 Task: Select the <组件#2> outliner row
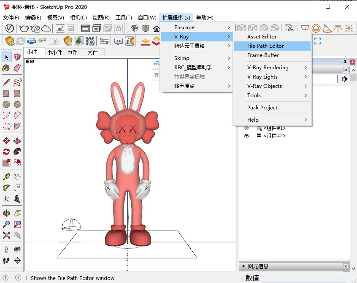[x=274, y=136]
